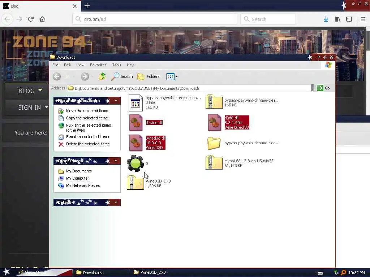Click the browser Search box
Image resolution: width=370 pixels, height=277 pixels.
[x=268, y=19]
